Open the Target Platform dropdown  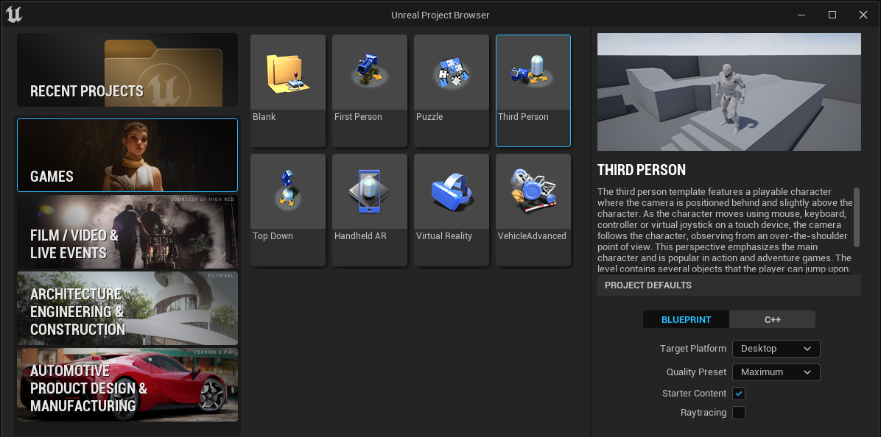[776, 349]
